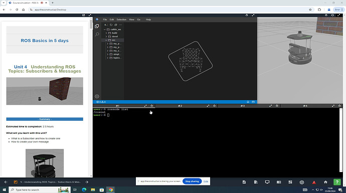Viewport: 346px width, 193px height.
Task: Open the Search view in the IDE sidebar
Action: coord(97,34)
